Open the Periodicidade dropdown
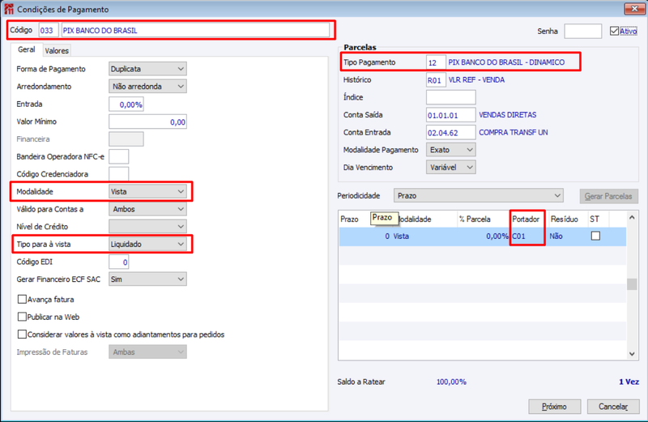The image size is (648, 422). [479, 196]
